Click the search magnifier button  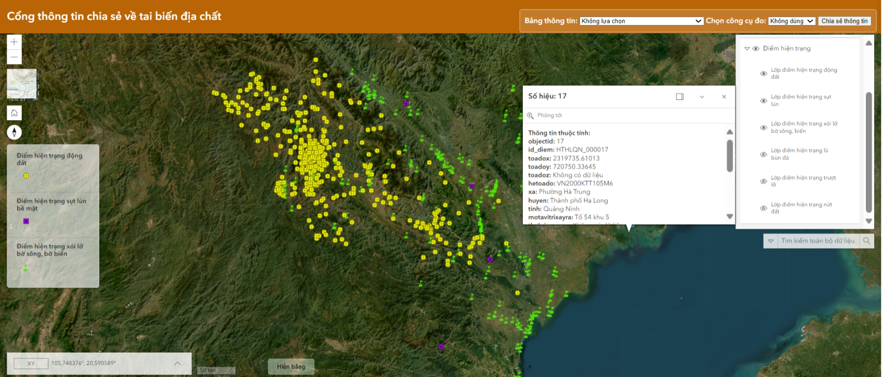pos(866,241)
